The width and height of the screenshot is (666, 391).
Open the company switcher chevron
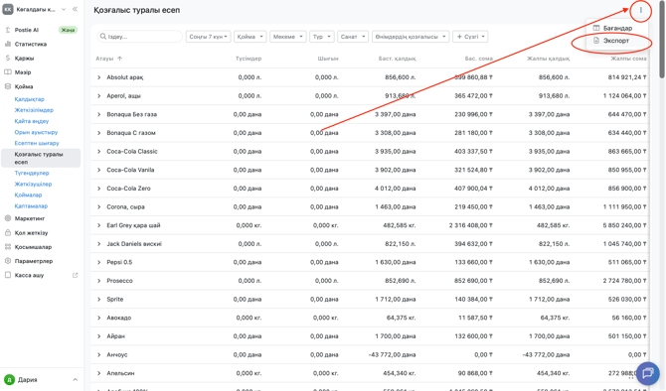(64, 9)
